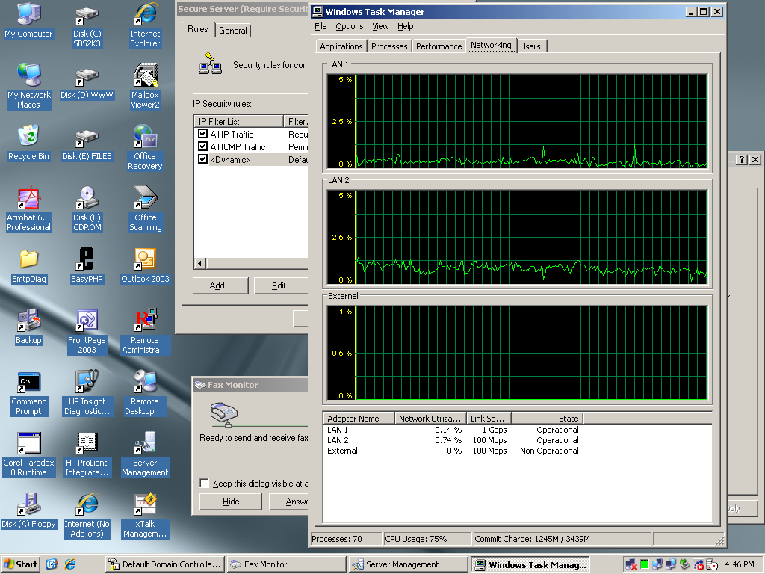Open the General tab in Secure Server dialog
This screenshot has height=574, width=765.
(233, 30)
